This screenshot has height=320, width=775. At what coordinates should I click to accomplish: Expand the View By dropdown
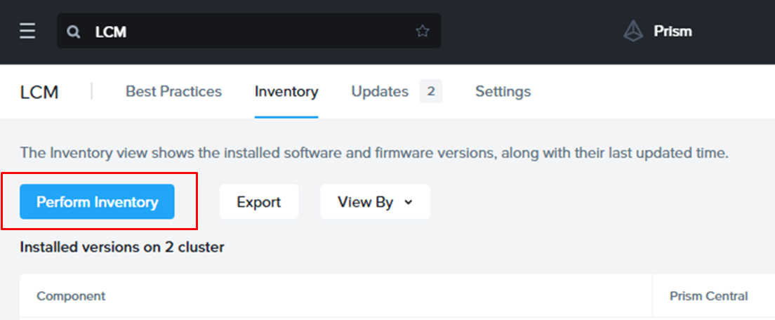point(375,202)
